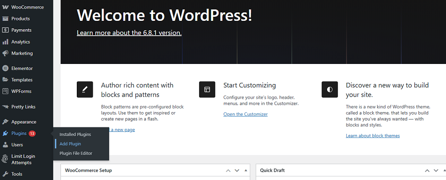Viewport: 446px width, 180px height.
Task: Click the Start Customizing heading
Action: tap(250, 85)
